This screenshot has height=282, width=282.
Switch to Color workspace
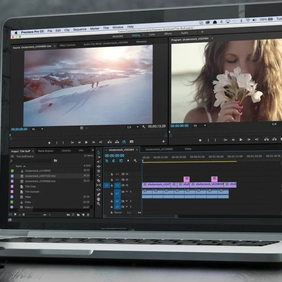coord(152,34)
